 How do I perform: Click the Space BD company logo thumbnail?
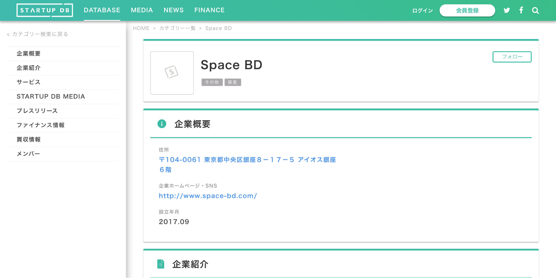tap(172, 73)
